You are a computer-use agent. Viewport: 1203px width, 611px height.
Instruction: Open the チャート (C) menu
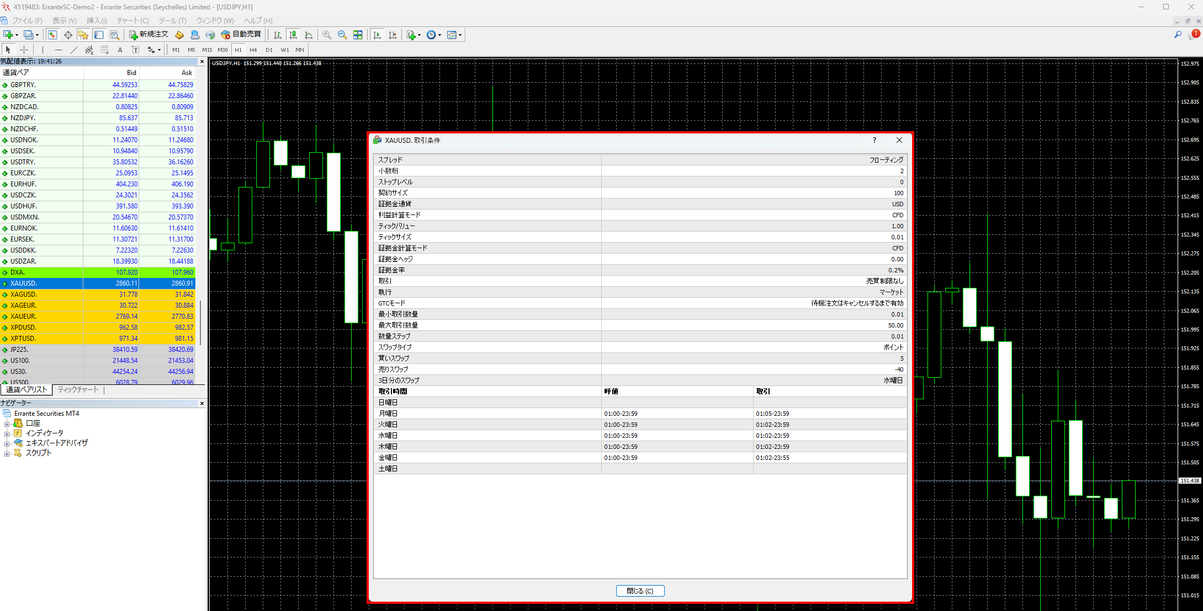point(133,20)
